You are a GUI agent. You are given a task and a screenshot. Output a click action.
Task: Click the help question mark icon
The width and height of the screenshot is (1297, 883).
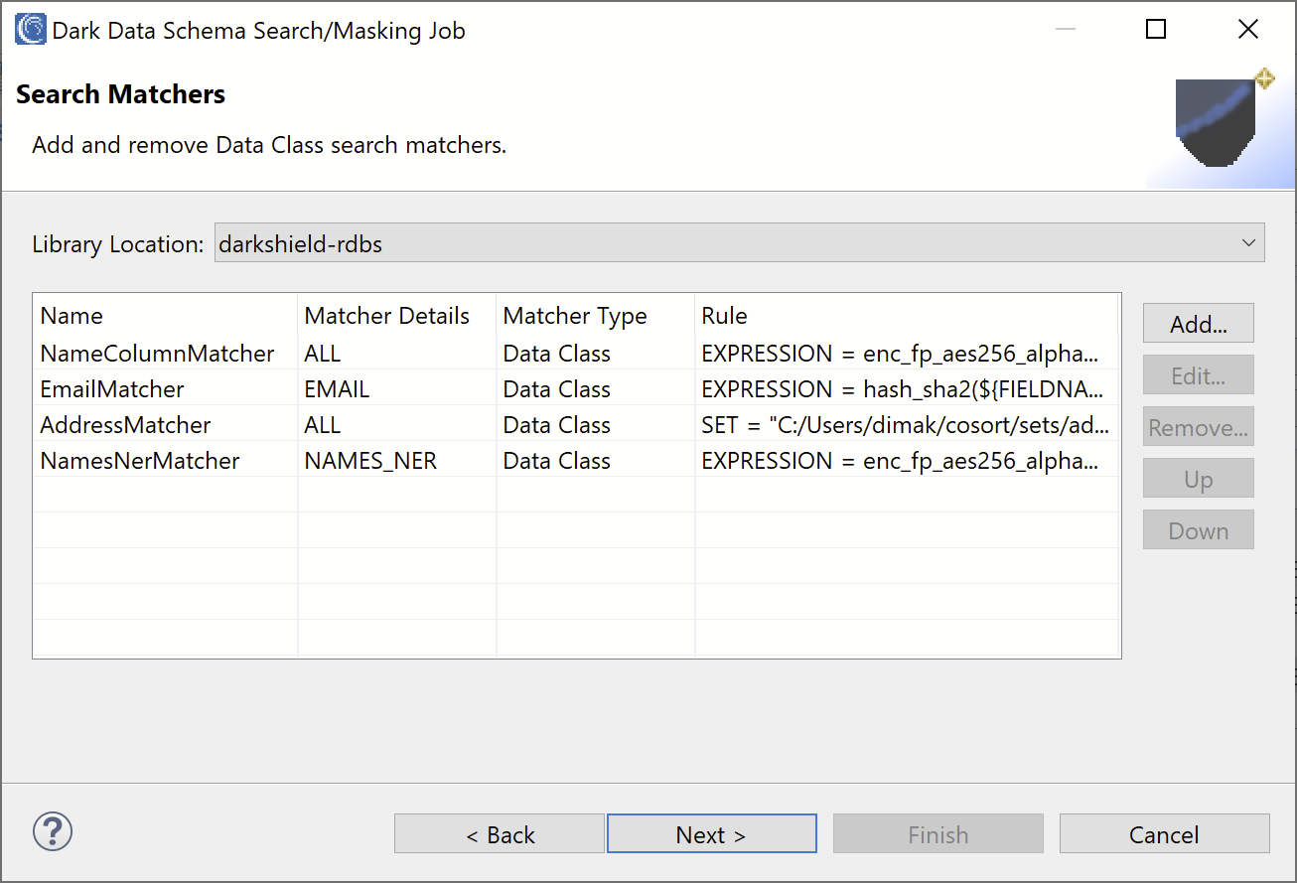53,831
